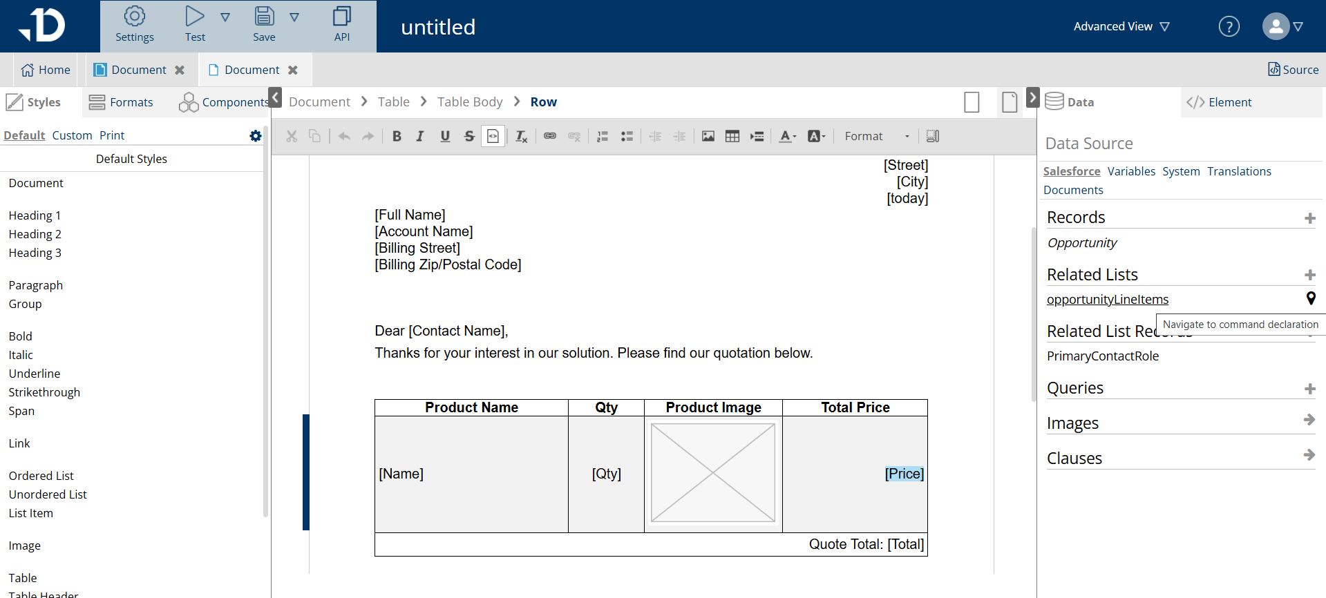
Task: Toggle underline formatting in editor toolbar
Action: point(445,136)
